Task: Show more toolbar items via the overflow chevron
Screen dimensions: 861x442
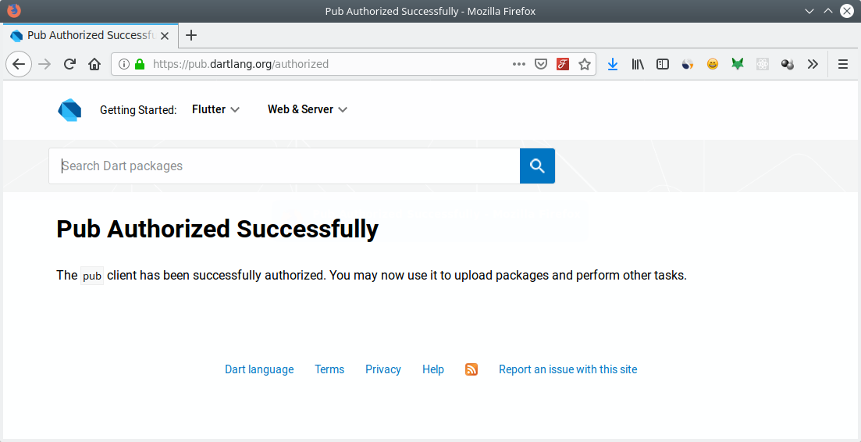Action: click(813, 64)
